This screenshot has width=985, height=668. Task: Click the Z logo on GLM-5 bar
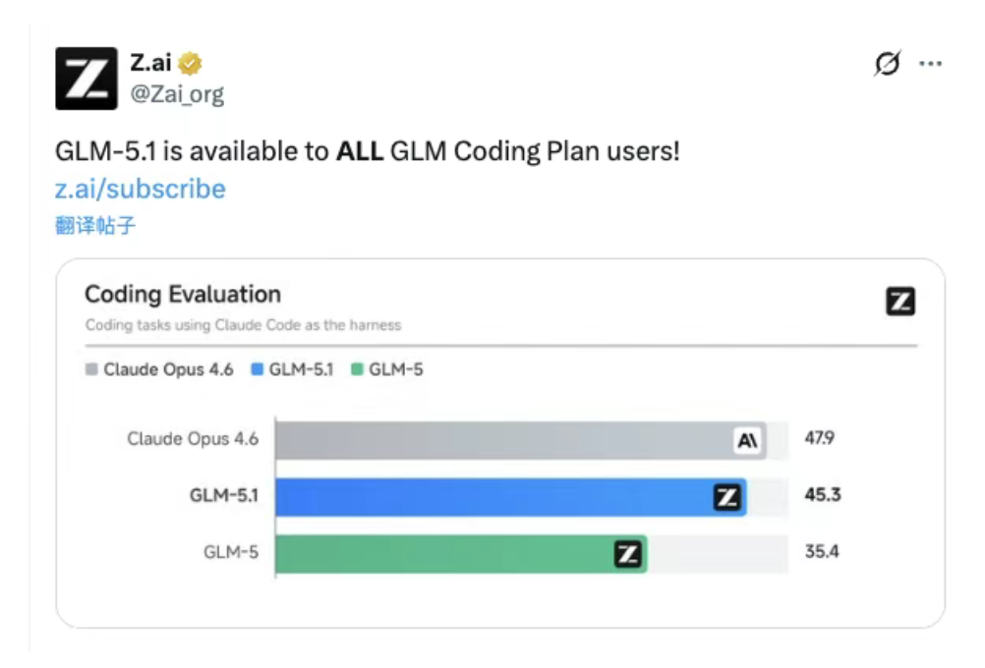[627, 555]
